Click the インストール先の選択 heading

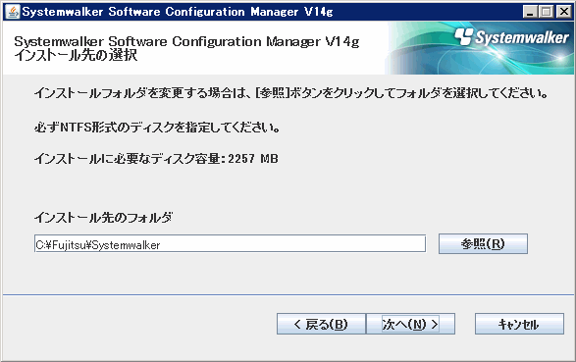(76, 56)
